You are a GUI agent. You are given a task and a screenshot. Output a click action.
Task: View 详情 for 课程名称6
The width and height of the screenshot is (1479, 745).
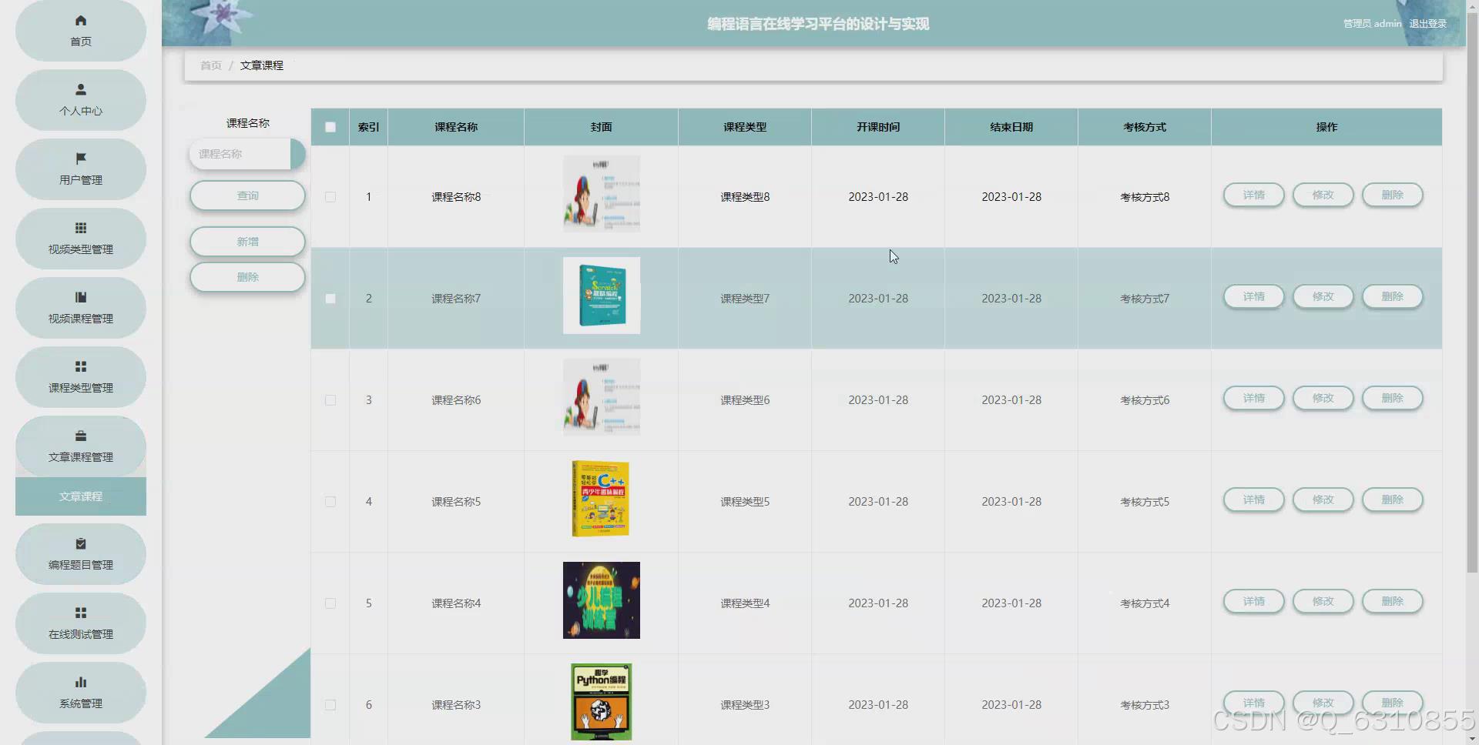pyautogui.click(x=1253, y=398)
